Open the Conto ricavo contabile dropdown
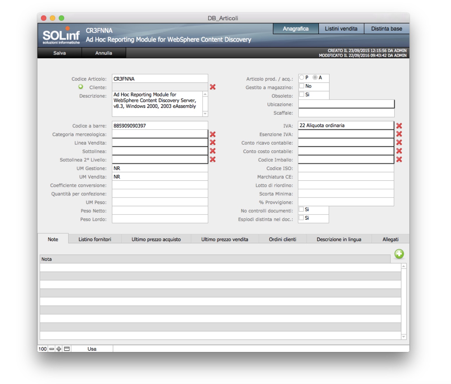451x384 pixels. pyautogui.click(x=346, y=142)
